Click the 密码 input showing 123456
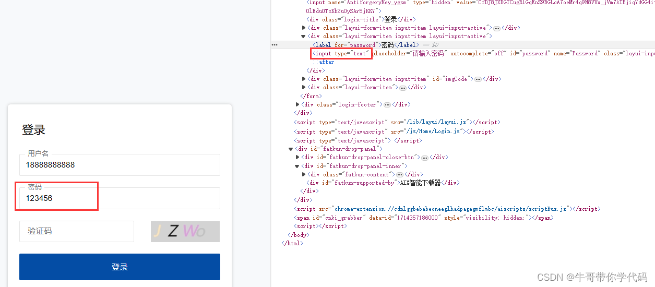This screenshot has height=287, width=655. tap(120, 198)
